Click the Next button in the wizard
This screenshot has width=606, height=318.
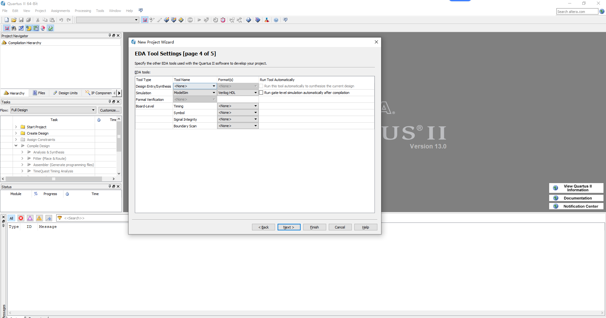pos(289,227)
